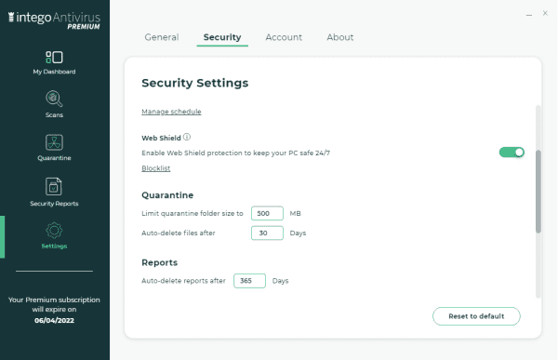Image resolution: width=558 pixels, height=360 pixels.
Task: Click the auto-delete files days field
Action: pyautogui.click(x=267, y=233)
